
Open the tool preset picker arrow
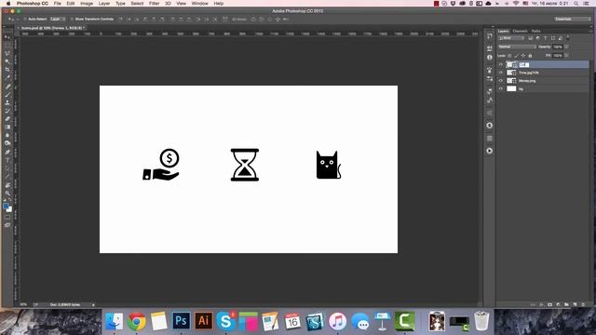18,19
